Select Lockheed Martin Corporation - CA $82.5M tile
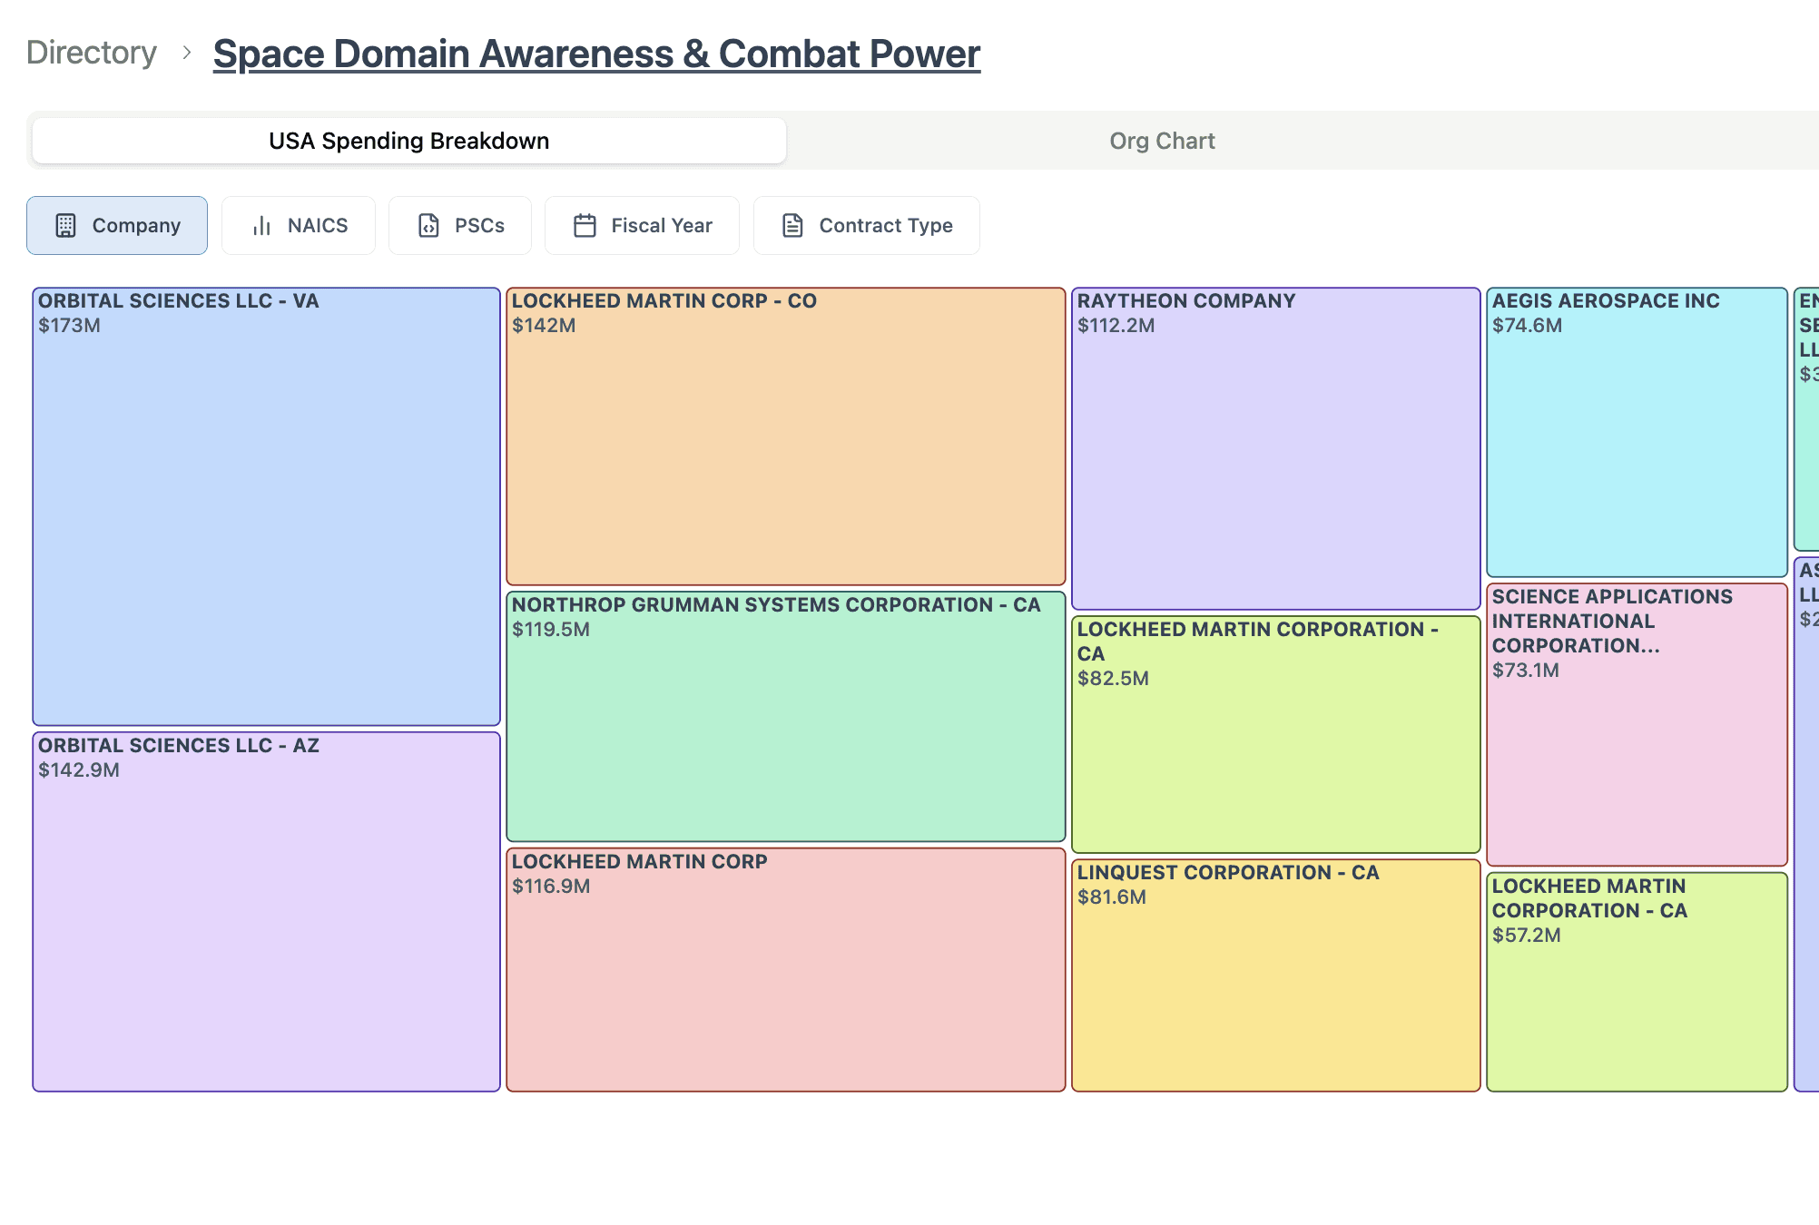 (1275, 734)
